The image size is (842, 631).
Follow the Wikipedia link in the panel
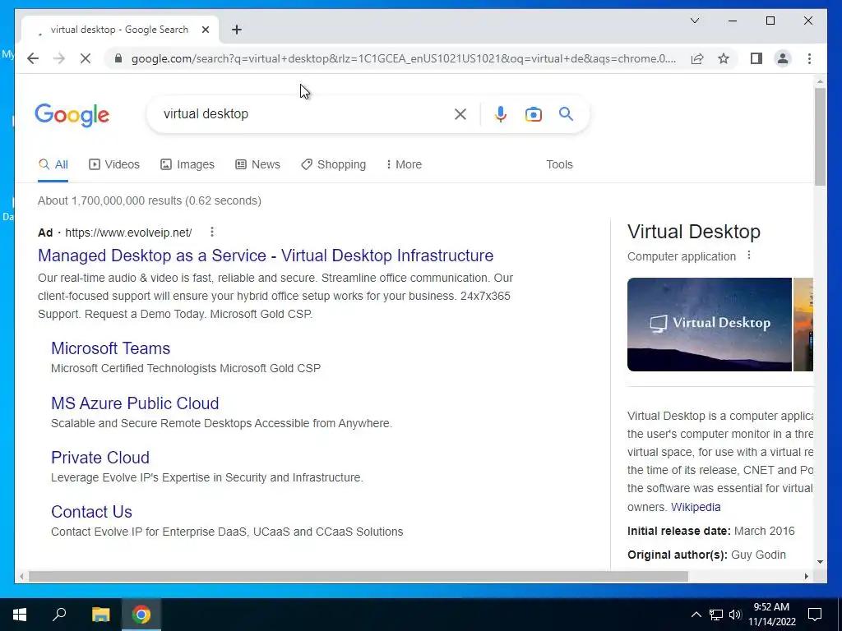(x=696, y=507)
